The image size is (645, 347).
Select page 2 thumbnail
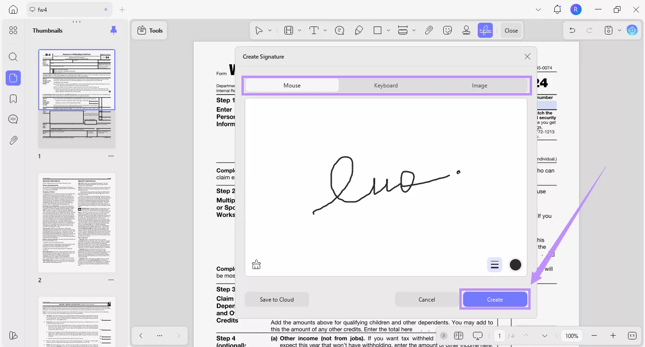pyautogui.click(x=77, y=224)
